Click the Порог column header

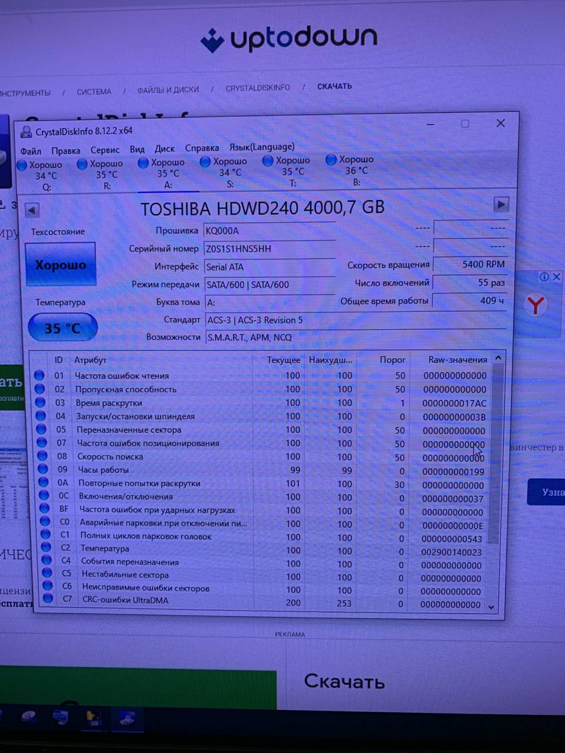393,359
